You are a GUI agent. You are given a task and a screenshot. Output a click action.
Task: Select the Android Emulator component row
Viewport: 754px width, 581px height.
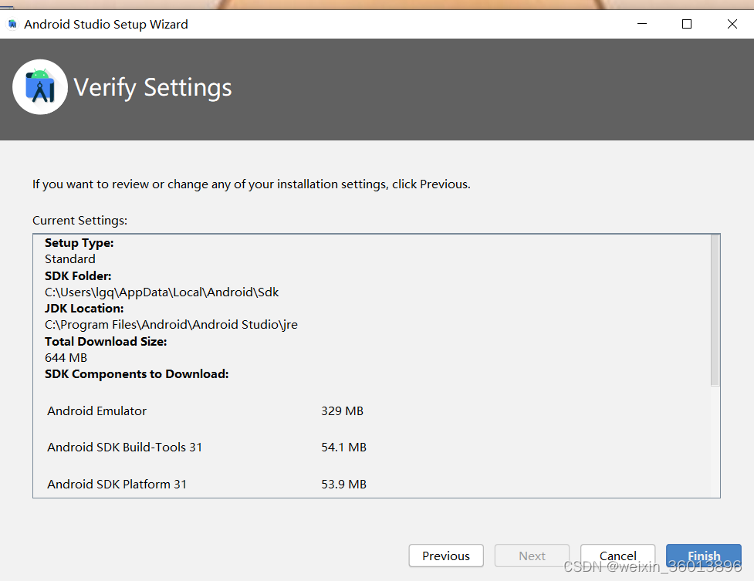click(x=205, y=410)
